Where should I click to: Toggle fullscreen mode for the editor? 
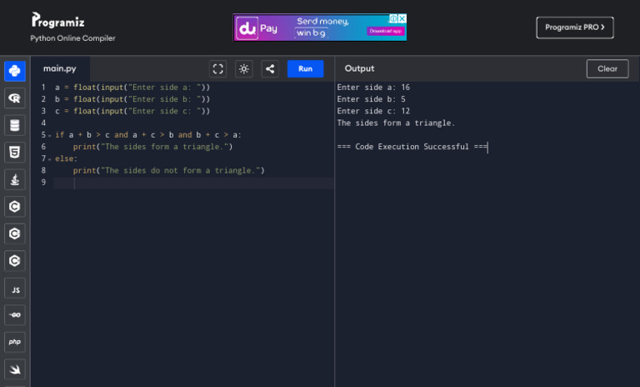coord(218,69)
